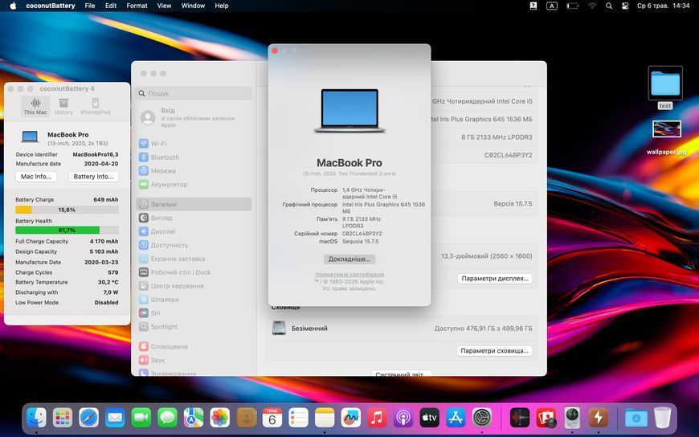Click the input source A icon in menu bar
Screen dimensions: 699x437
coord(552,6)
